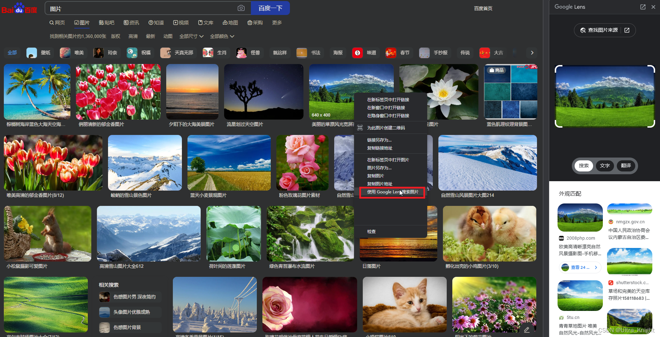Open the 蓝天小麦景观图片 thumbnail
This screenshot has height=337, width=660.
point(229,163)
